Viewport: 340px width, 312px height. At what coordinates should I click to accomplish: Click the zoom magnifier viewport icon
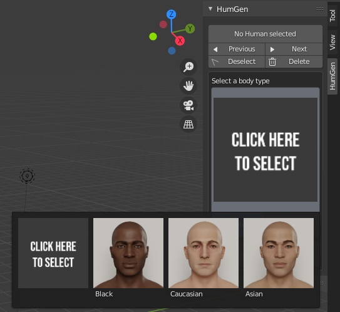pyautogui.click(x=188, y=67)
